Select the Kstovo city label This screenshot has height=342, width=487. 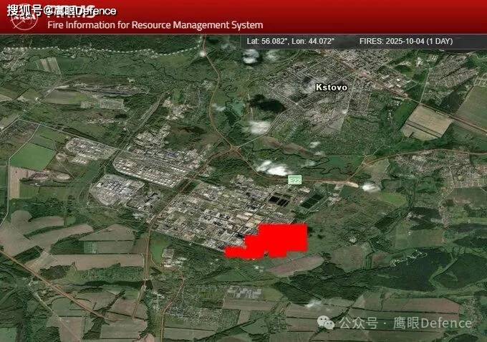pyautogui.click(x=331, y=87)
